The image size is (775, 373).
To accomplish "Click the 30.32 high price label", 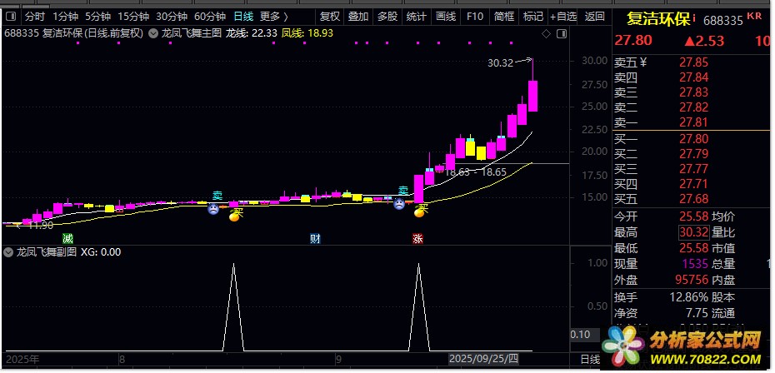I will [x=500, y=63].
